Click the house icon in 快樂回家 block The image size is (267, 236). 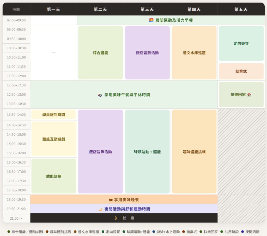tap(249, 95)
